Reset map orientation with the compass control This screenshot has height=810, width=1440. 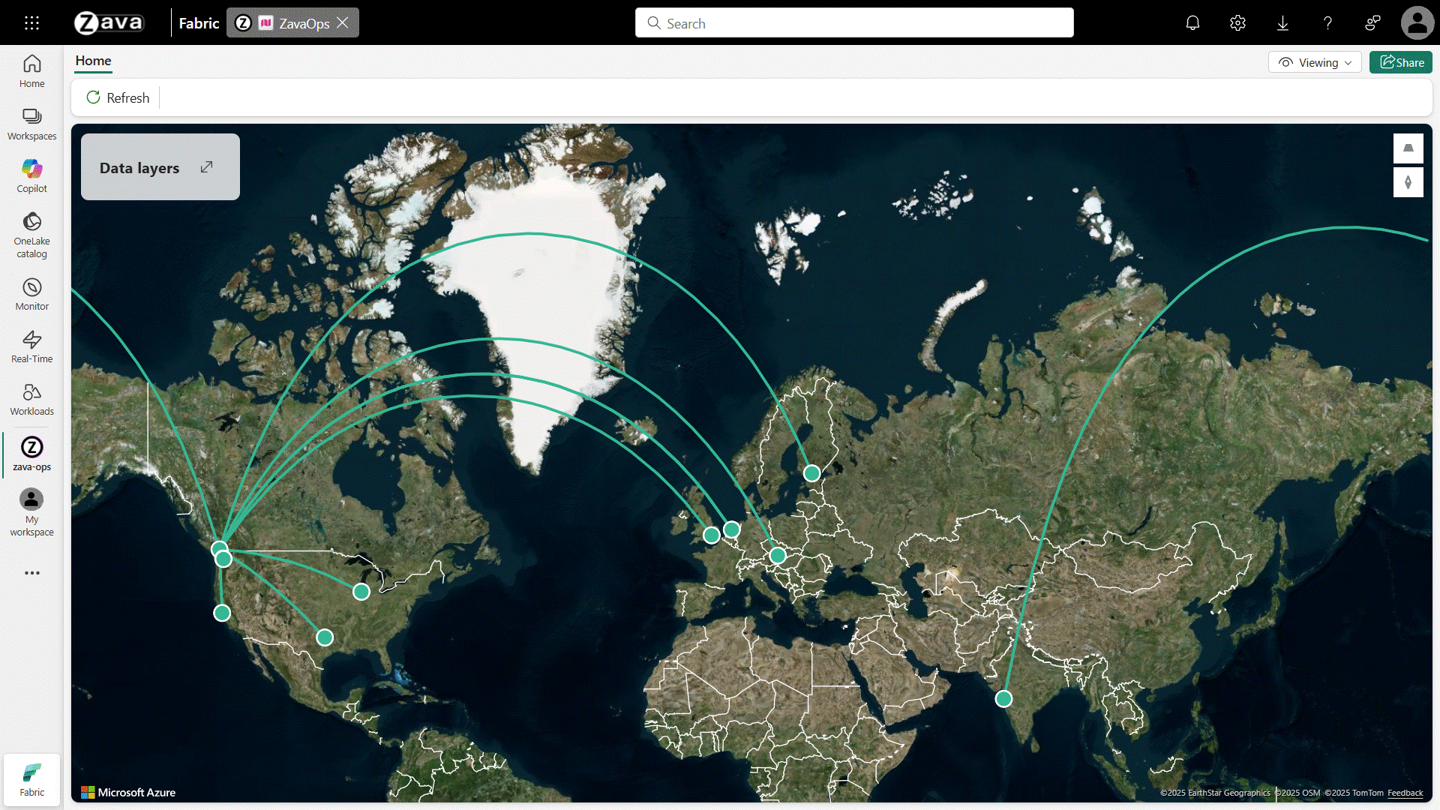pos(1408,181)
